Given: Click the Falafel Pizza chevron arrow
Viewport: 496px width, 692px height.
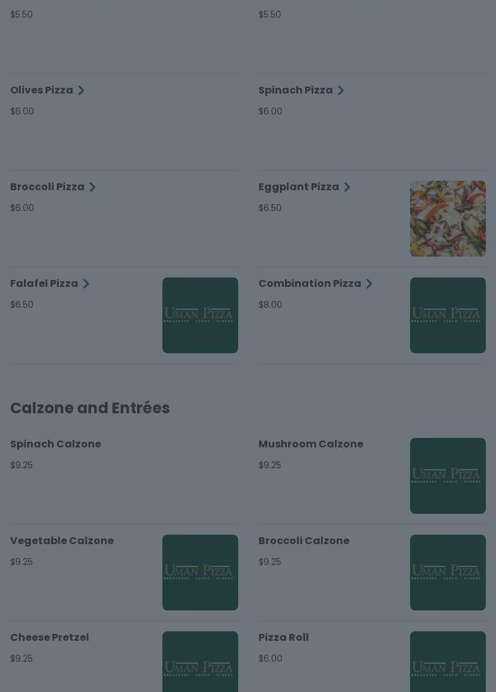Looking at the screenshot, I should (86, 284).
